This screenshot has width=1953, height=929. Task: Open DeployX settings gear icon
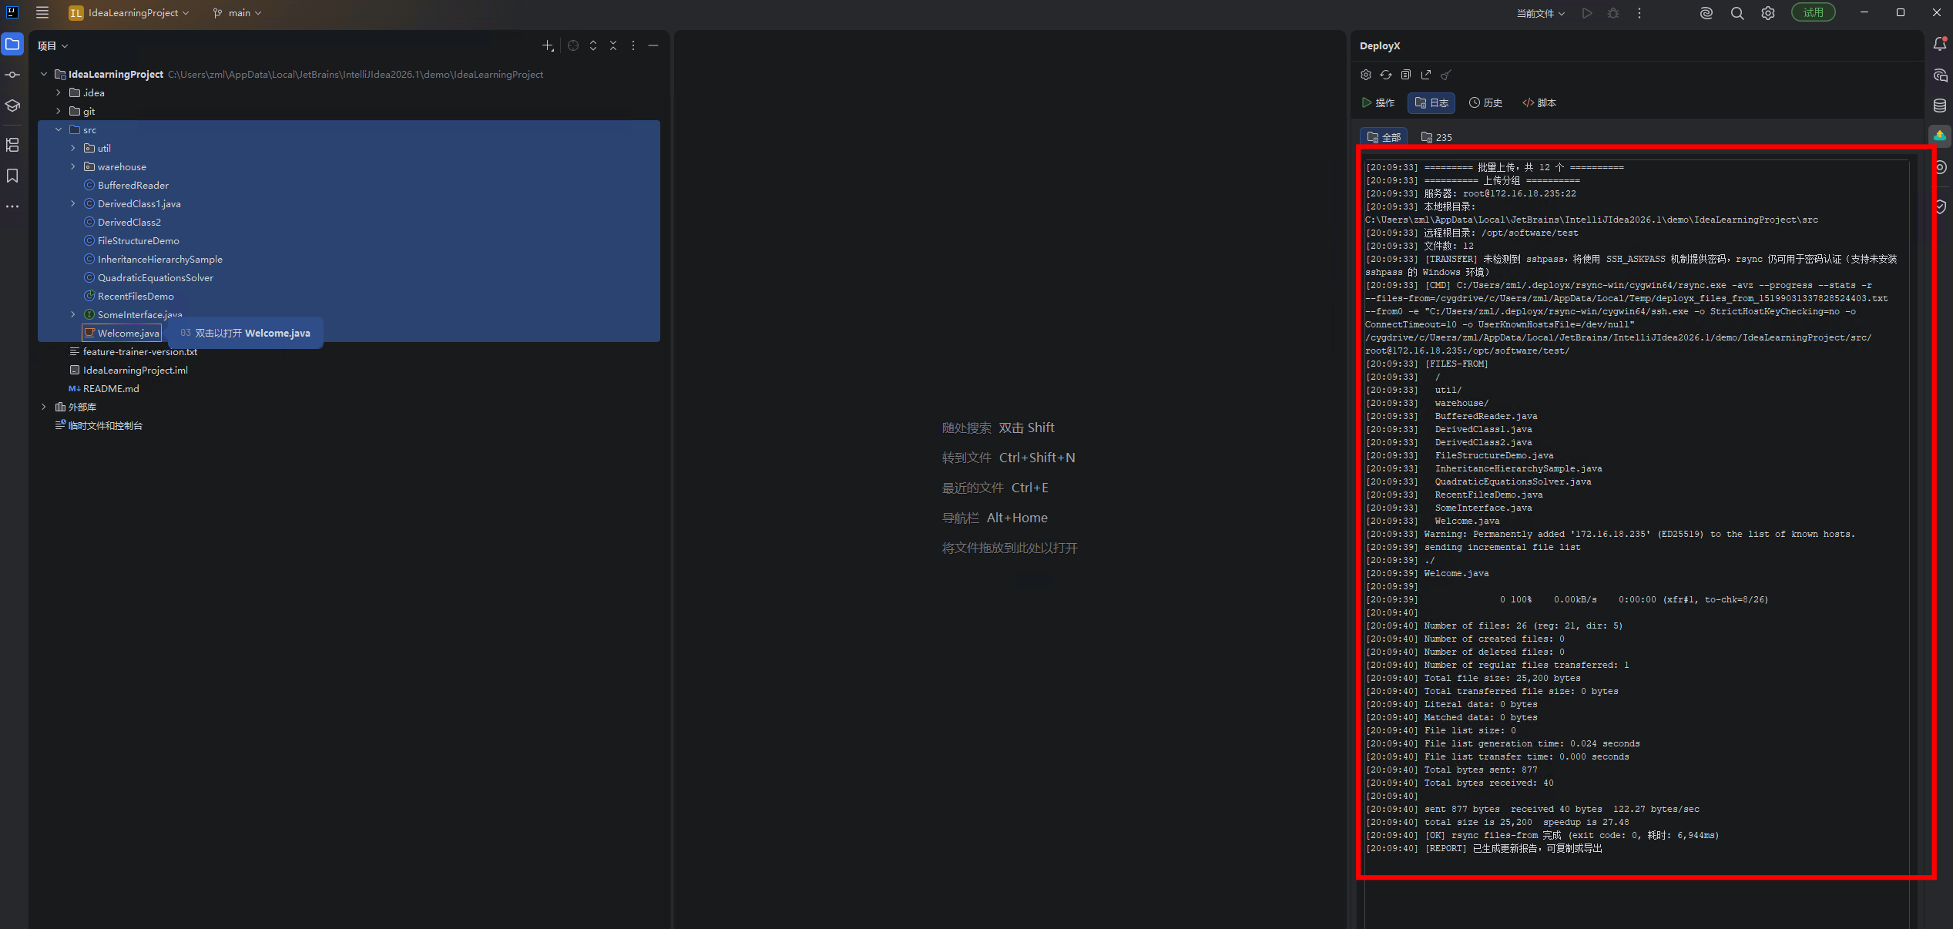click(x=1366, y=75)
